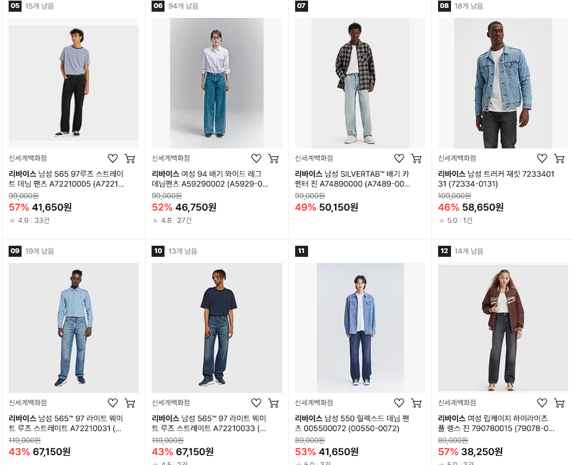Add SILVERTAB carpenter jeans to cart

[x=417, y=158]
